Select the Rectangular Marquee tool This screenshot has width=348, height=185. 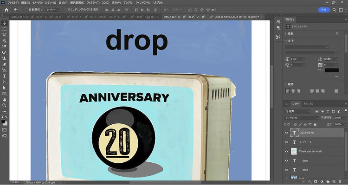click(4, 29)
